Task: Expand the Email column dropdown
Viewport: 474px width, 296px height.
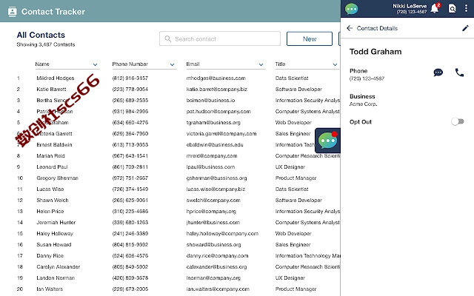Action: pyautogui.click(x=261, y=64)
